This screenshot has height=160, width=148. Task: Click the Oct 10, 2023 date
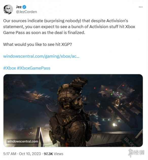coord(30,154)
